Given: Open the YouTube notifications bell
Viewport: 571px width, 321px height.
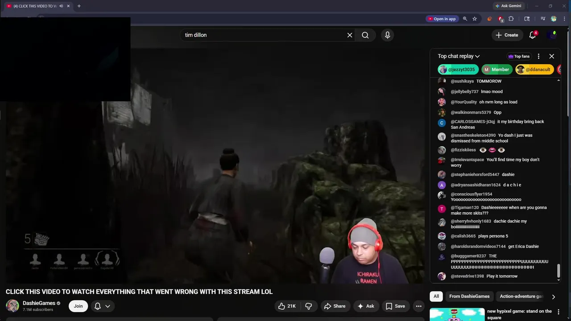Looking at the screenshot, I should click(x=533, y=35).
